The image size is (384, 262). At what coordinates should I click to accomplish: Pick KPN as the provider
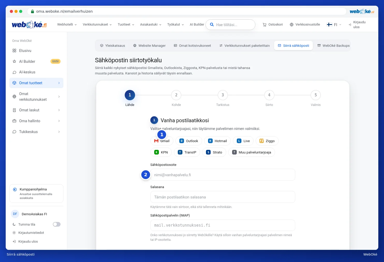pyautogui.click(x=161, y=152)
